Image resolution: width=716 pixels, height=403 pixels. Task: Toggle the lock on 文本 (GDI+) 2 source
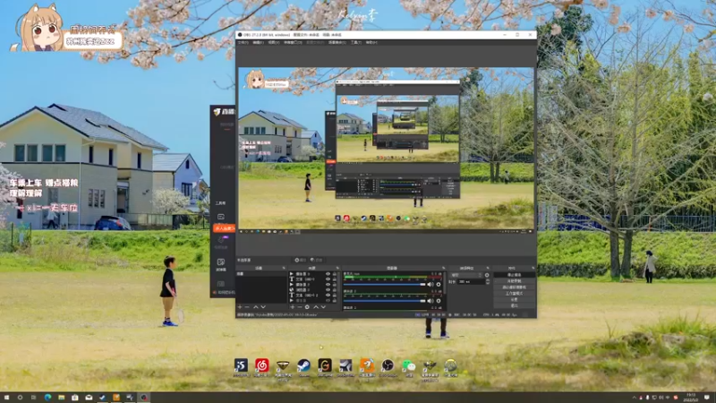(x=335, y=296)
